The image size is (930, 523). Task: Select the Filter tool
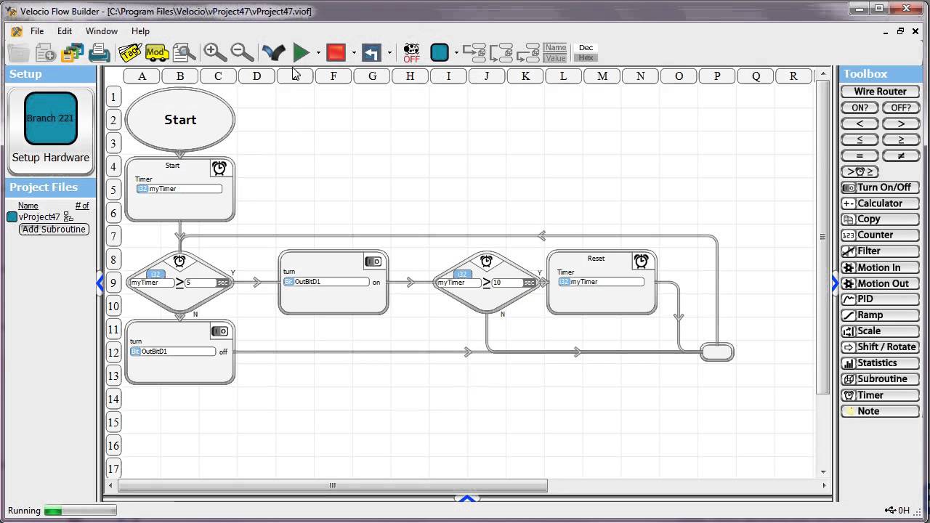pos(880,251)
